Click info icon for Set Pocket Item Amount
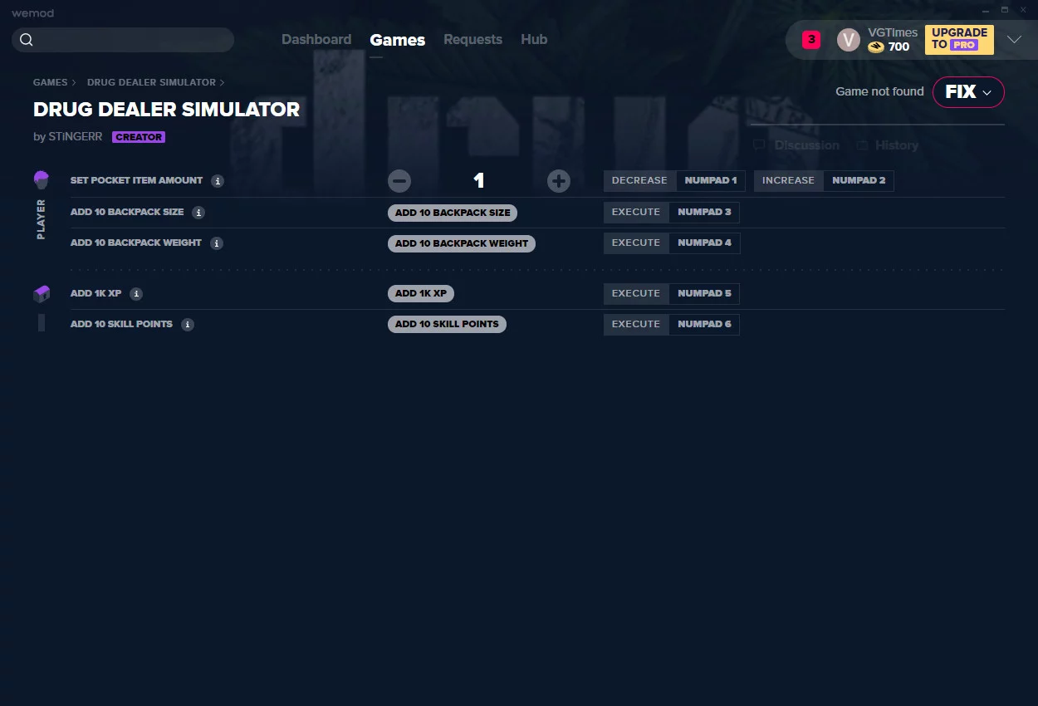The height and width of the screenshot is (706, 1038). [218, 181]
